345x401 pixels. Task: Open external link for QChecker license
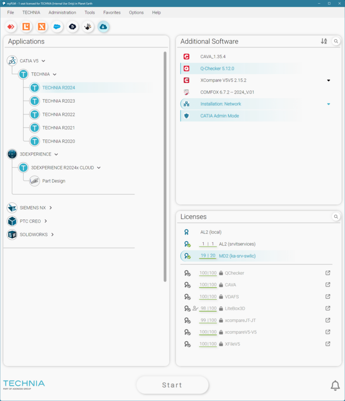pyautogui.click(x=328, y=273)
